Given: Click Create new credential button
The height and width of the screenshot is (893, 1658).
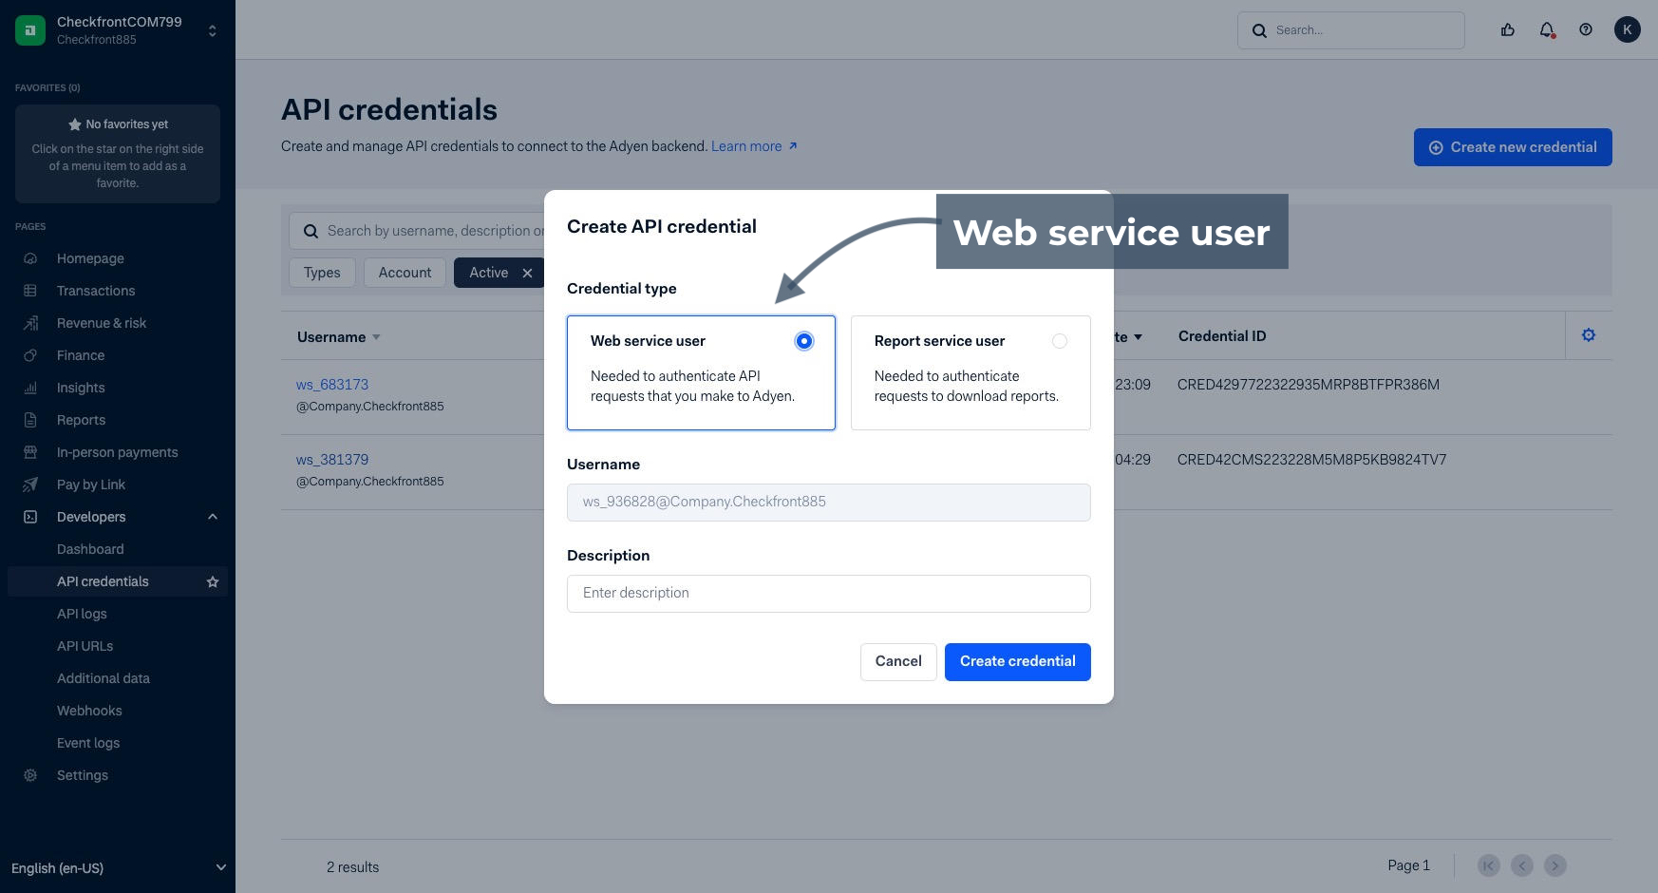Looking at the screenshot, I should pos(1513,147).
